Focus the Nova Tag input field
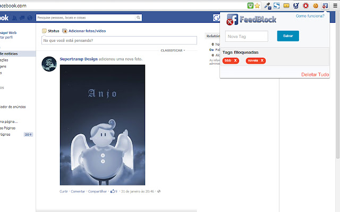This screenshot has width=340, height=212. click(x=246, y=37)
